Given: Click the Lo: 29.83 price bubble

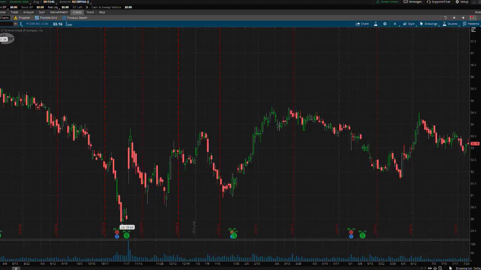Looking at the screenshot, I should point(127,227).
